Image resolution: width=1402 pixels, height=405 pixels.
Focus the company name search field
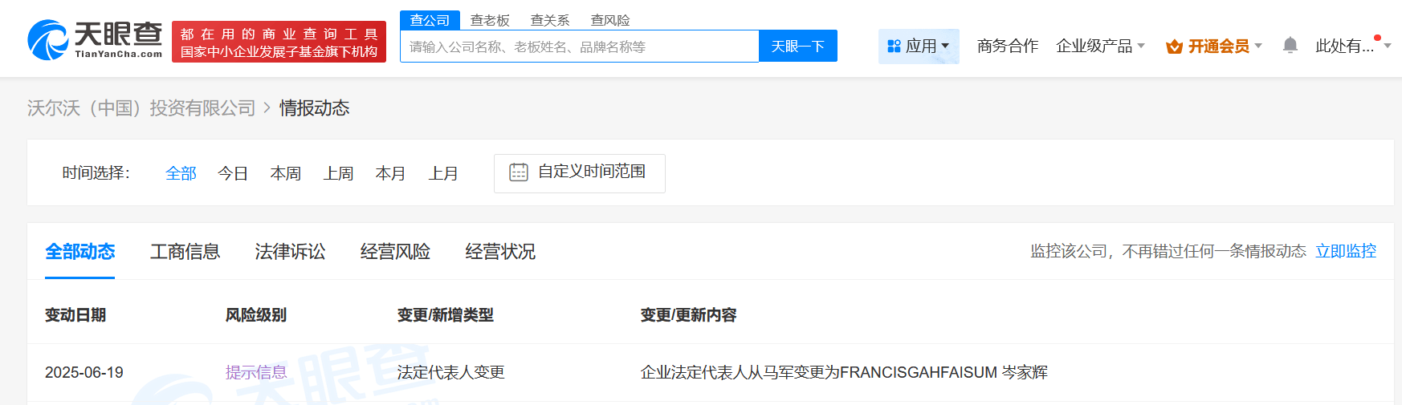[579, 47]
